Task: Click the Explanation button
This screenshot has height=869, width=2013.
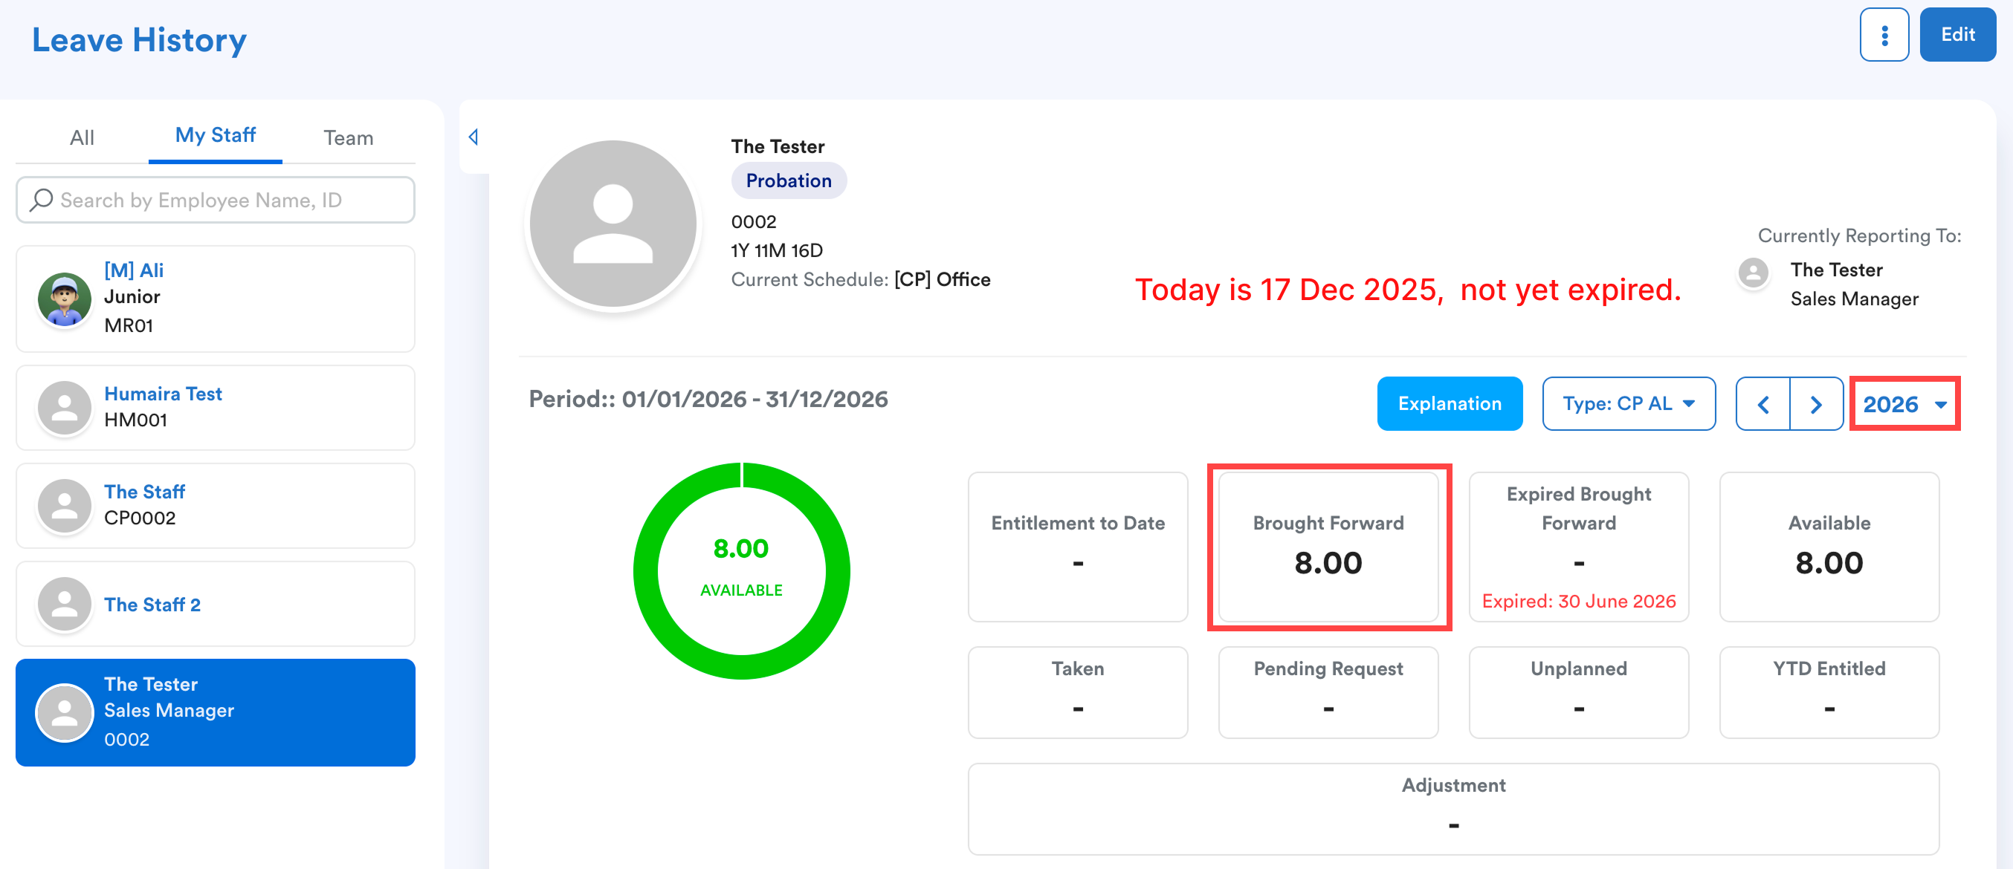Action: (1449, 403)
